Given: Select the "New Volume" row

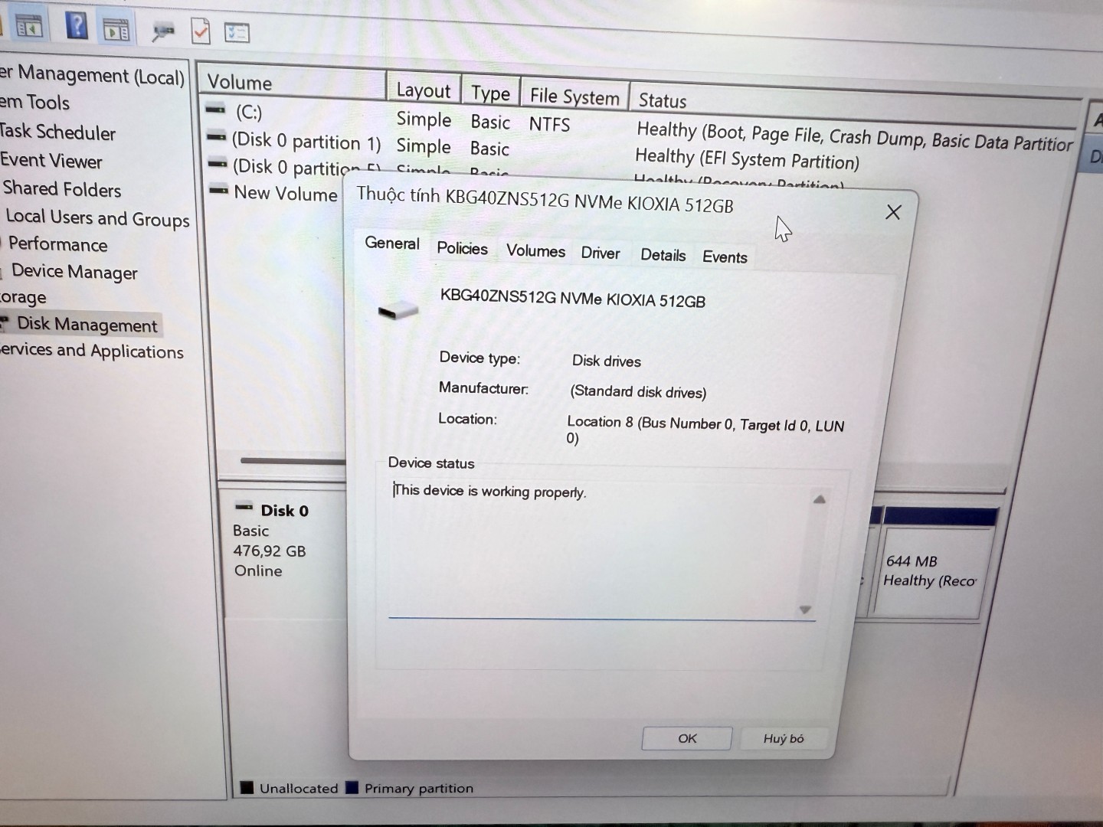Looking at the screenshot, I should pos(286,193).
